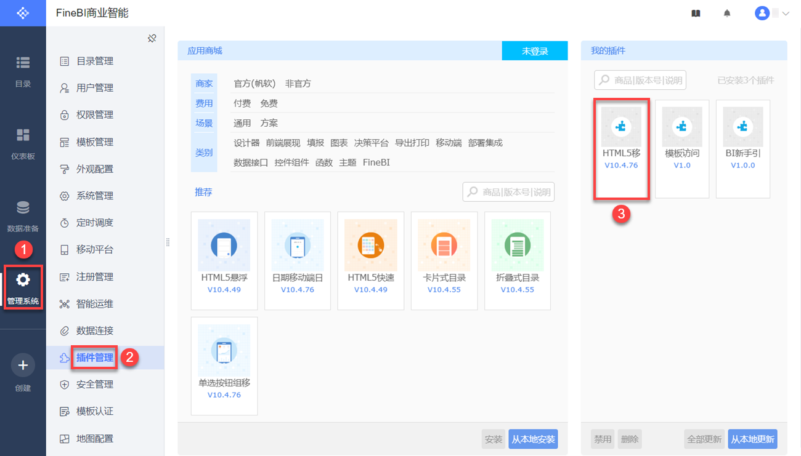Image resolution: width=801 pixels, height=456 pixels.
Task: Click the 创建 plus button
Action: pos(23,366)
